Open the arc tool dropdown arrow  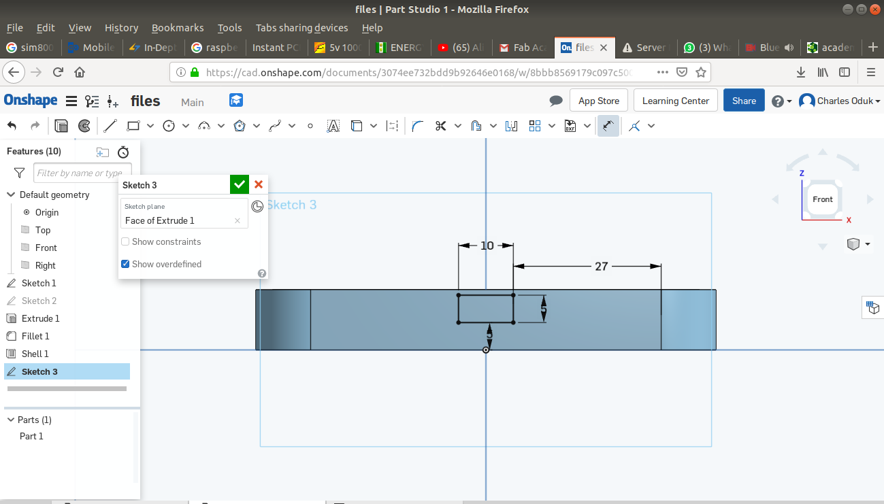[221, 126]
